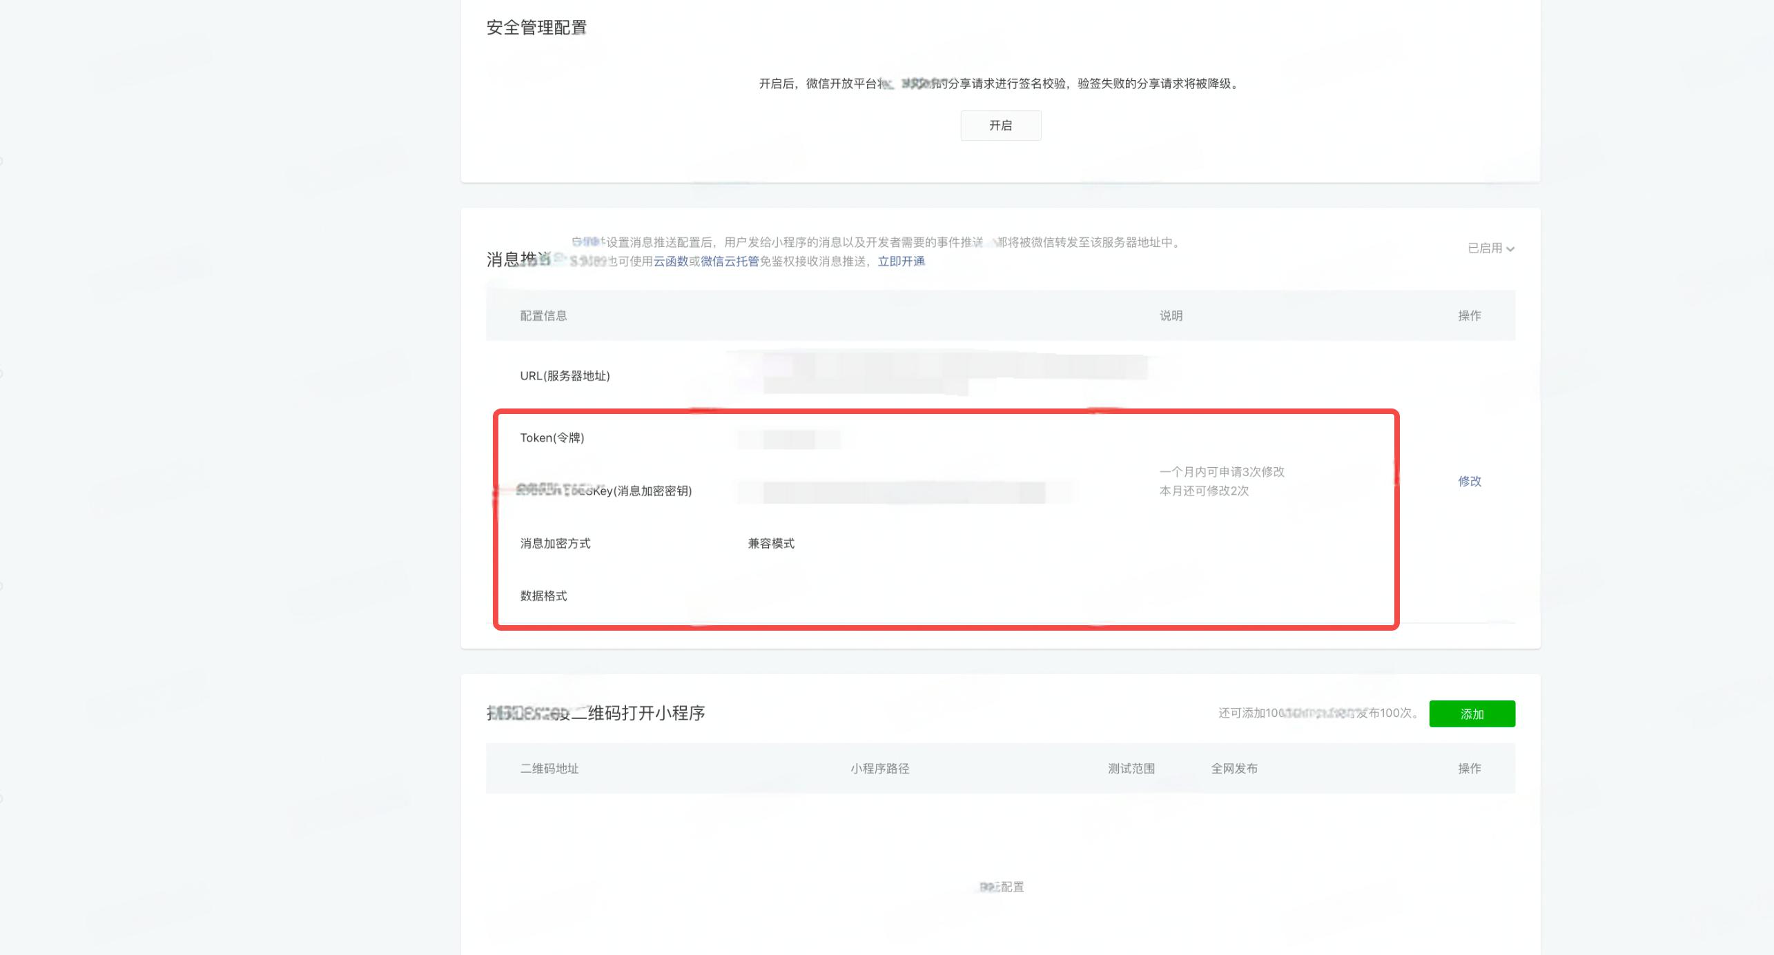The width and height of the screenshot is (1774, 955).
Task: Select the 兼容模式 encryption mode text
Action: [x=771, y=544]
